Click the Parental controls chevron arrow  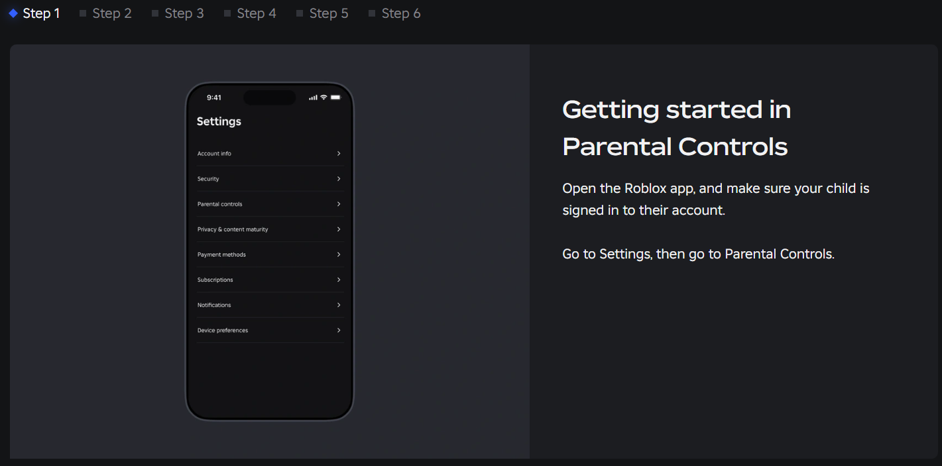point(339,204)
